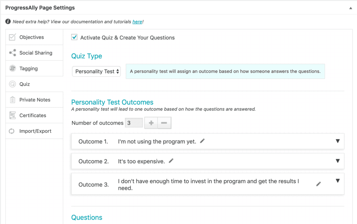
Task: Open the Tagging tag icon
Action: [x=13, y=68]
